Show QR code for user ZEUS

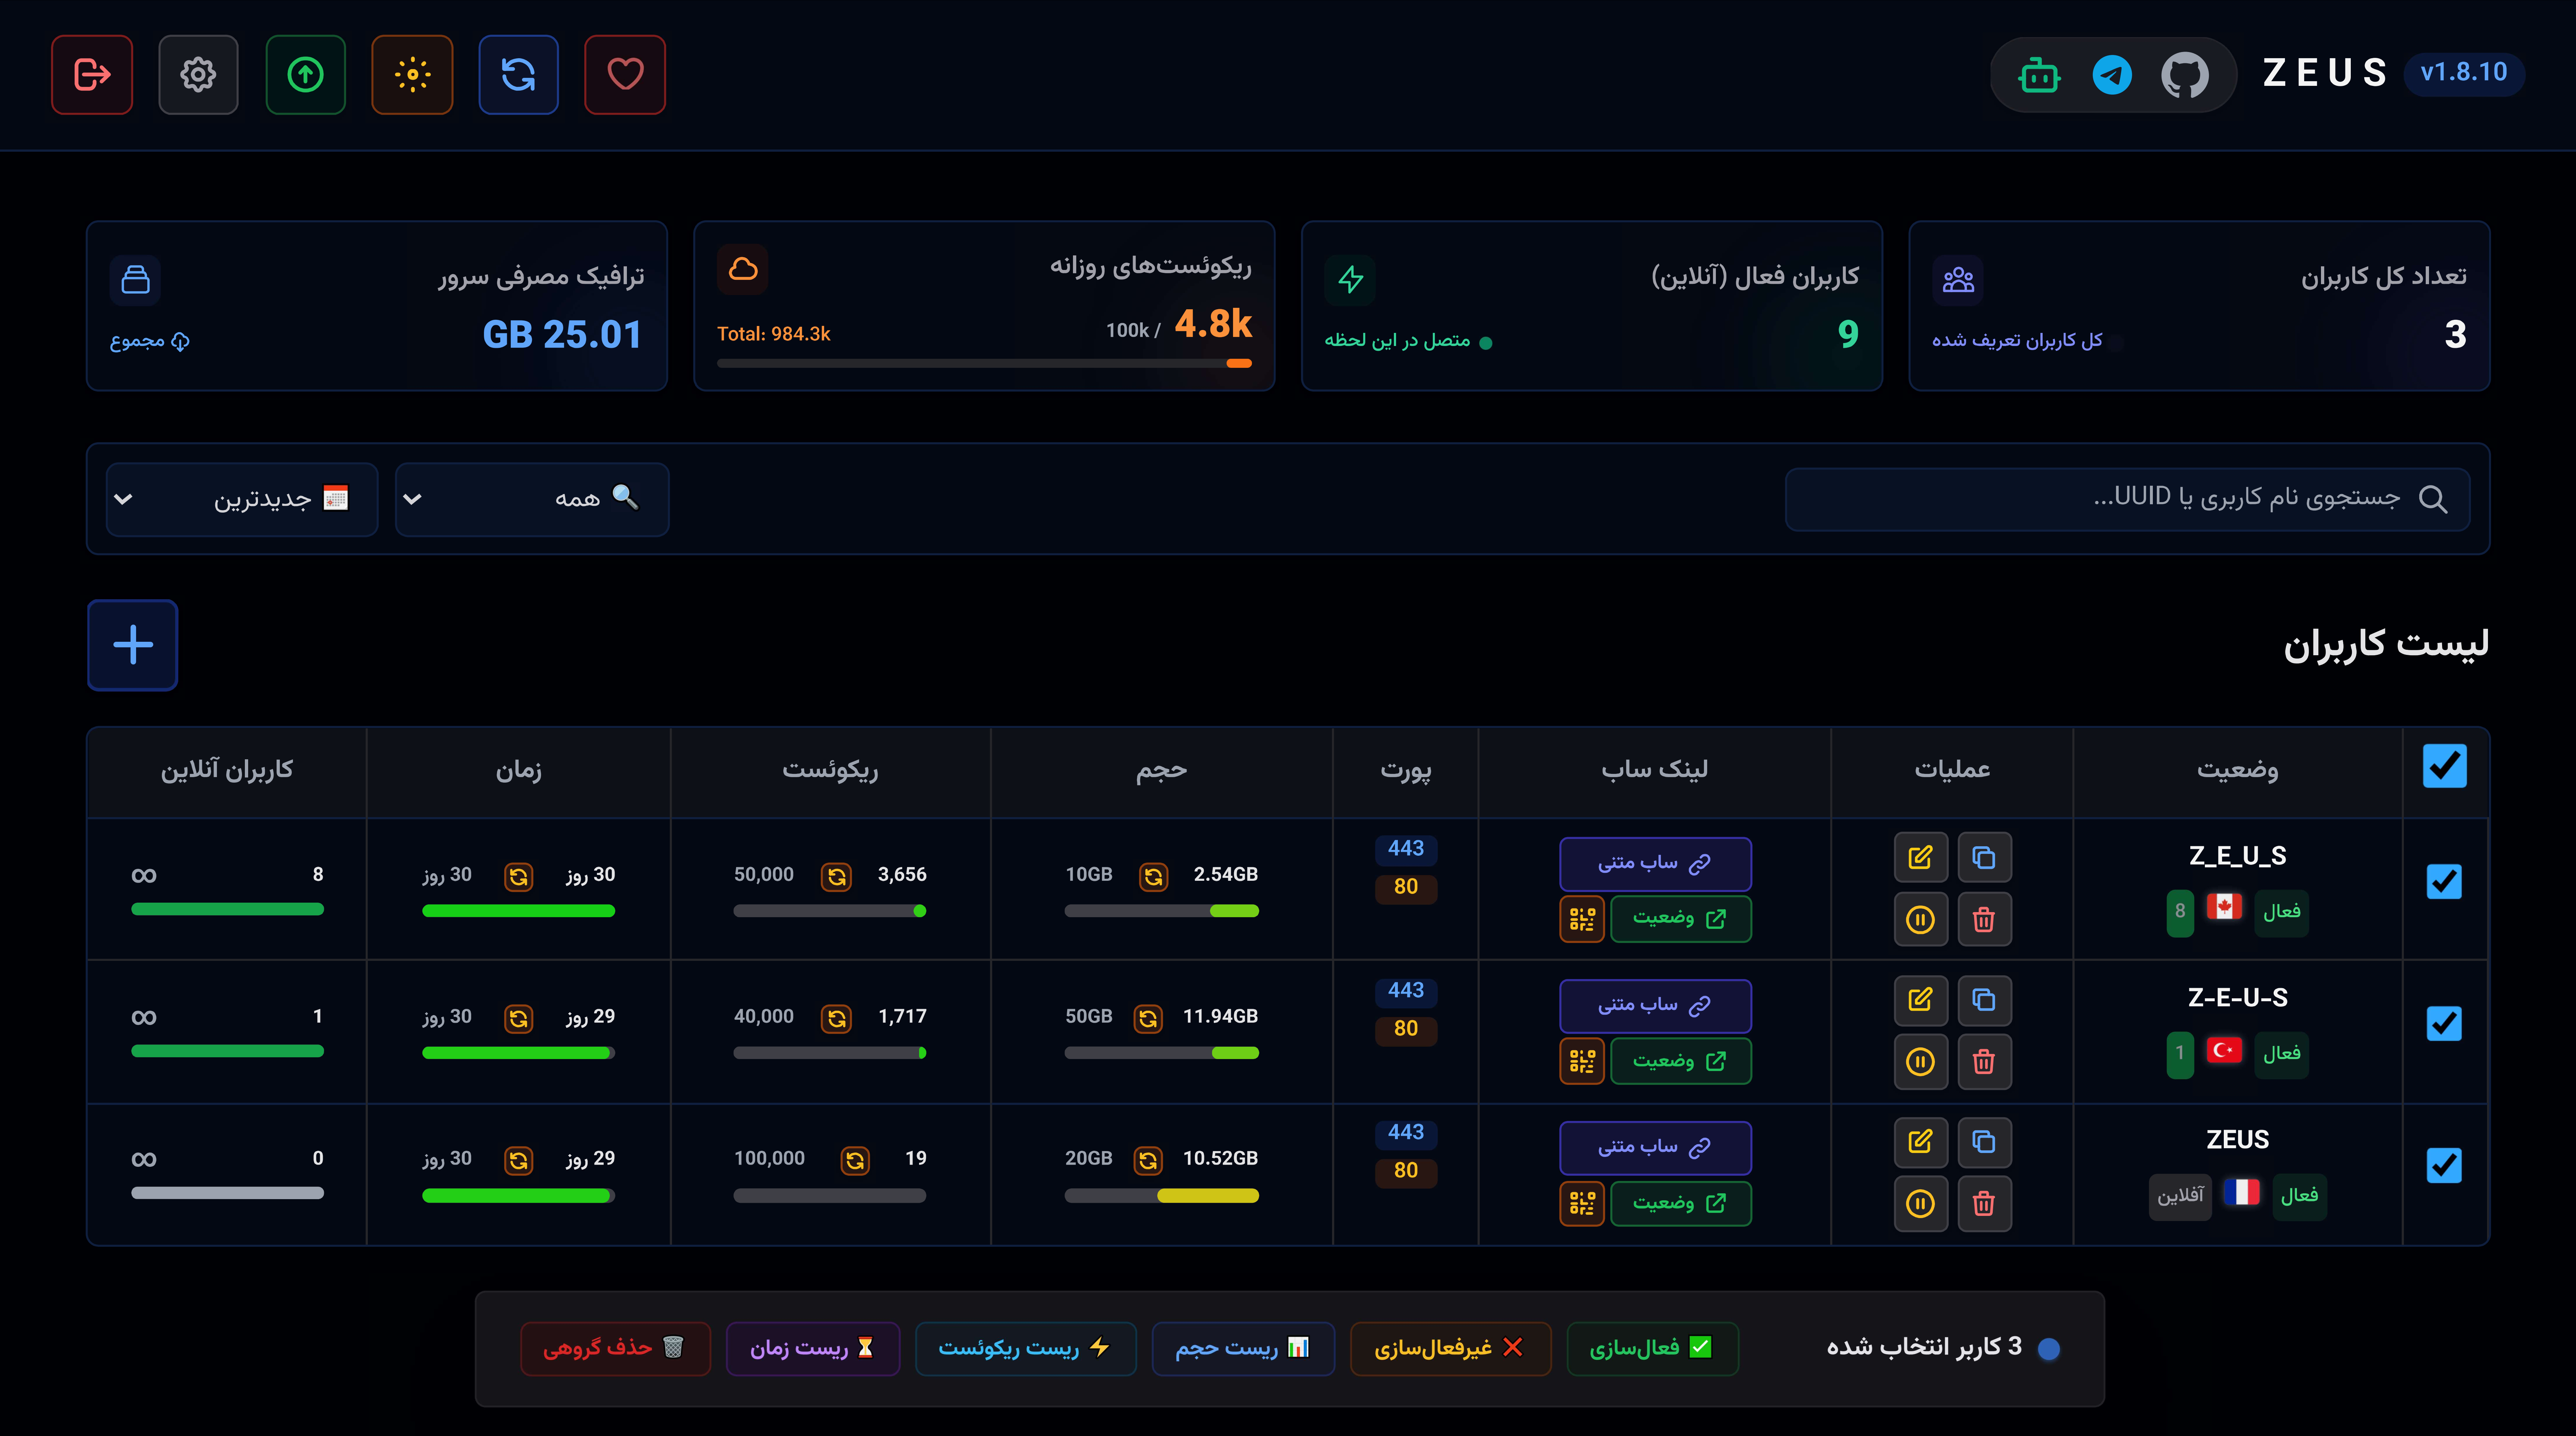click(x=1582, y=1203)
